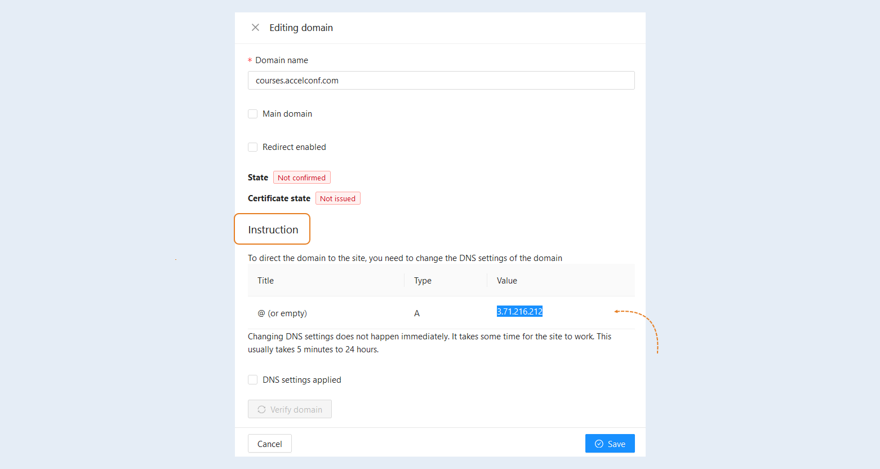Click the Verify domain button
The image size is (880, 469).
(290, 409)
